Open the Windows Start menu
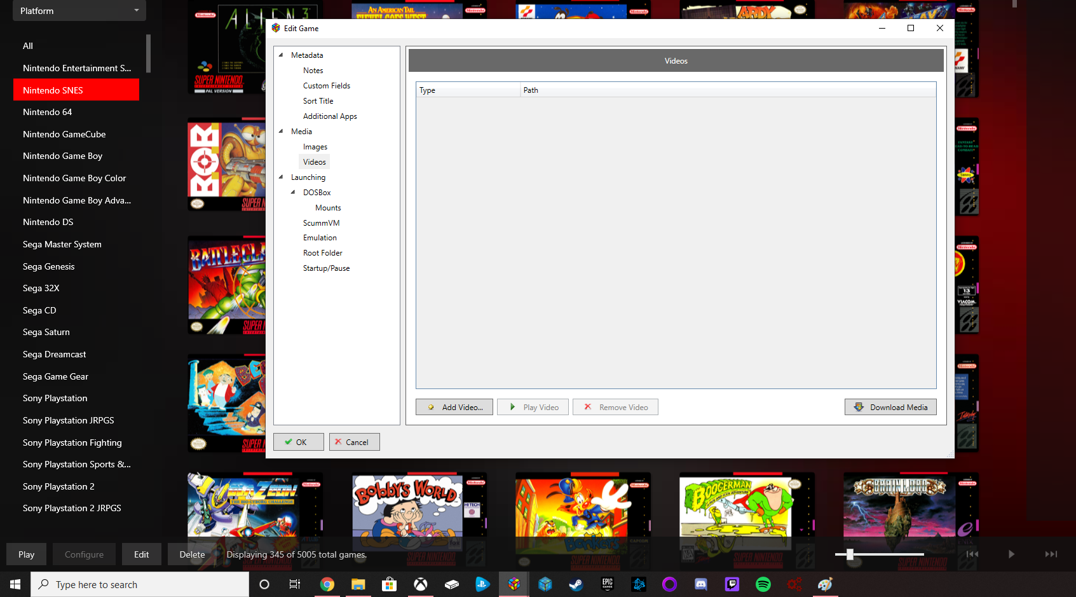 coord(15,584)
